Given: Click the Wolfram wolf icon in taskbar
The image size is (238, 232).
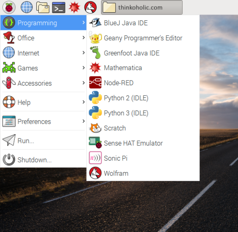Looking at the screenshot, I should coord(90,7).
